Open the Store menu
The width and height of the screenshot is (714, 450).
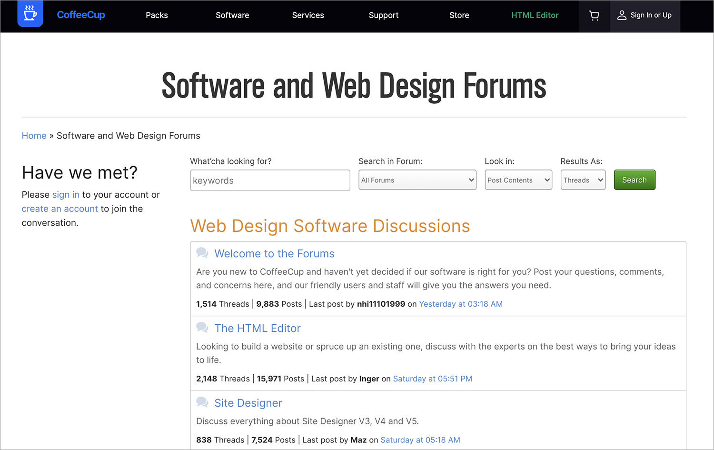[x=459, y=15]
